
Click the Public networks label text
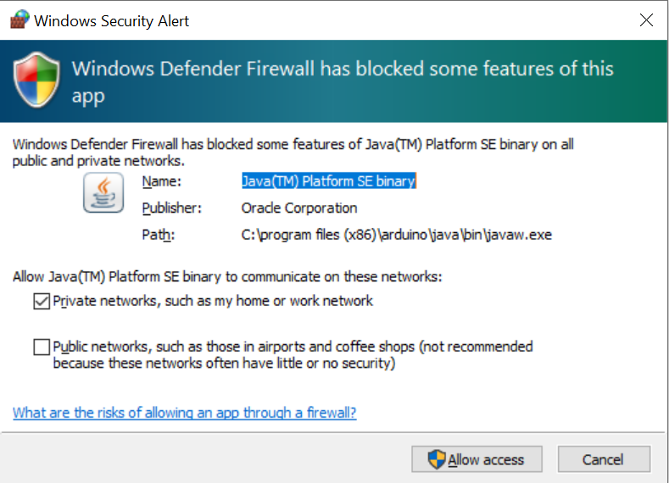pyautogui.click(x=293, y=355)
